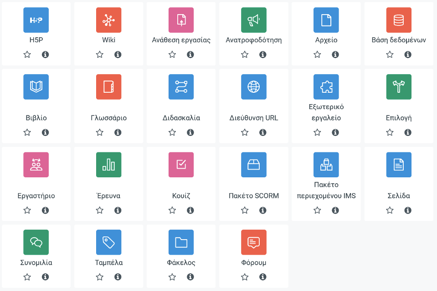This screenshot has height=291, width=437.
Task: Click the Πακέτο SCORM package icon
Action: 254,165
